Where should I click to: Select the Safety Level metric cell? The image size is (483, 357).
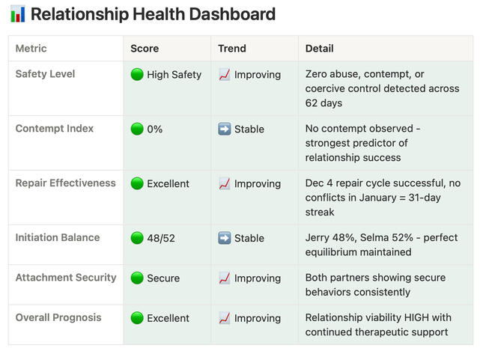point(46,74)
